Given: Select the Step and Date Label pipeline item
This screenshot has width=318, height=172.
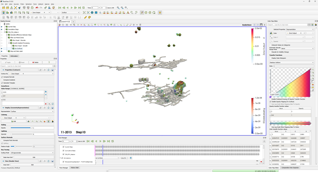Looking at the screenshot, I should point(16,51).
